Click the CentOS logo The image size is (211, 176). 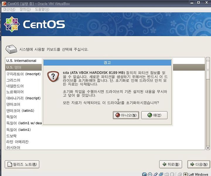(x=35, y=24)
